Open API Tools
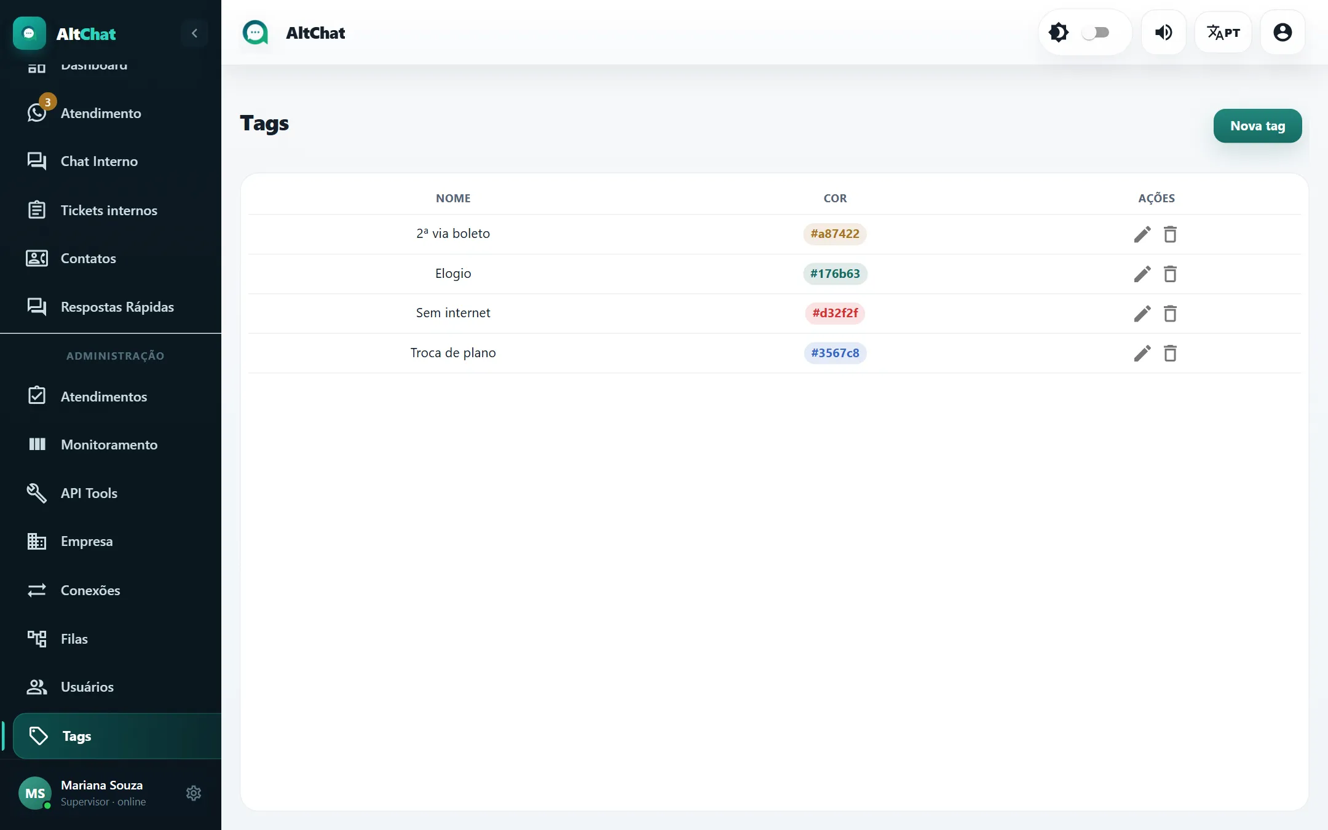 111,493
